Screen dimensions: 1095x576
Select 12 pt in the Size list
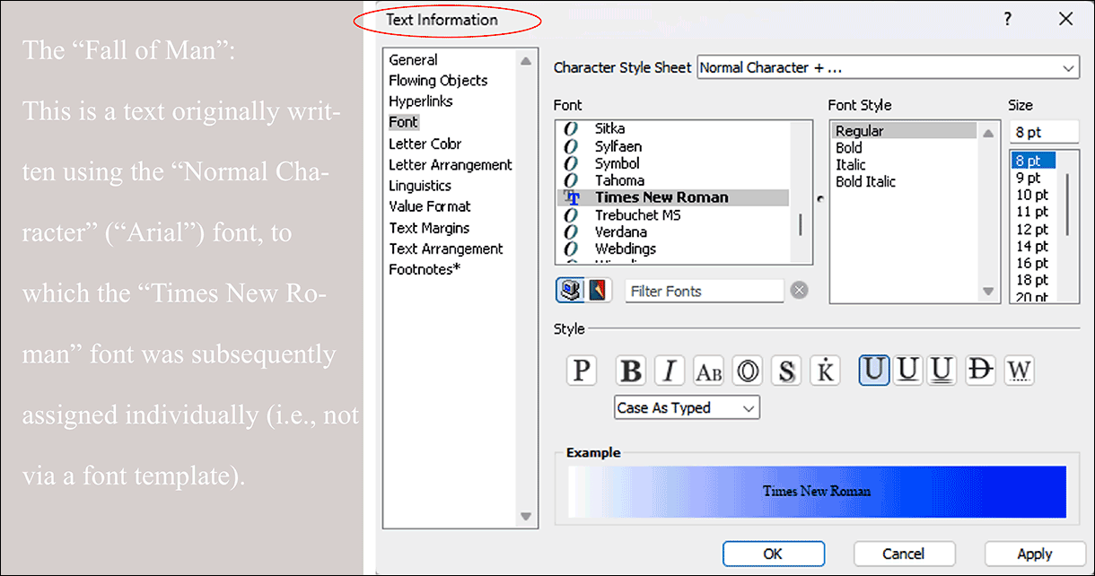coord(1031,229)
